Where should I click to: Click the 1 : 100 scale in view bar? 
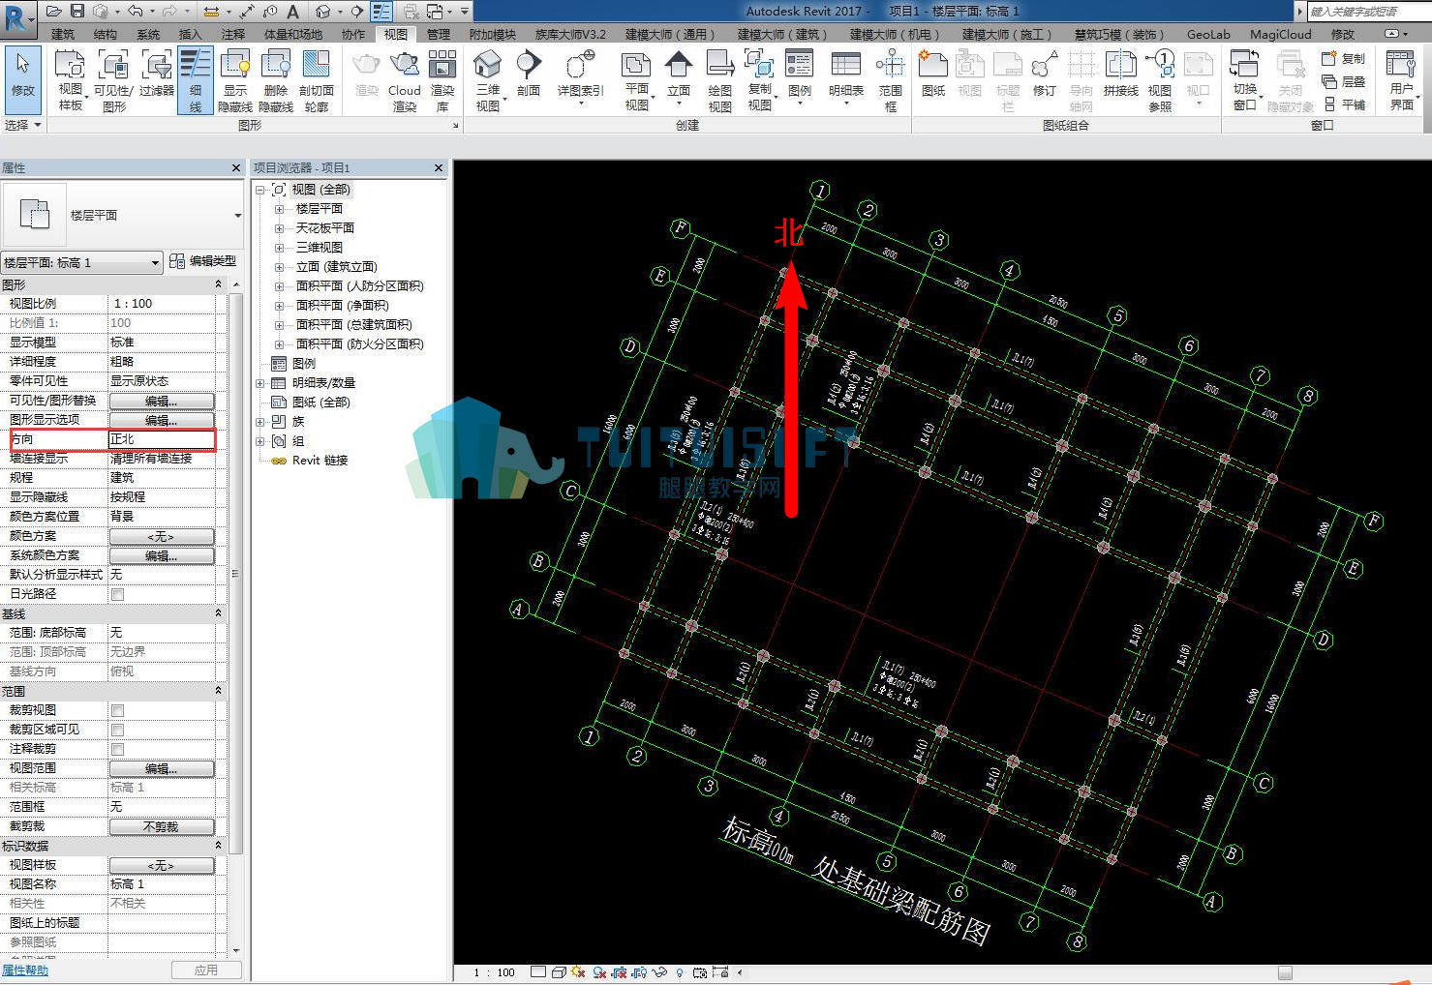pyautogui.click(x=495, y=972)
